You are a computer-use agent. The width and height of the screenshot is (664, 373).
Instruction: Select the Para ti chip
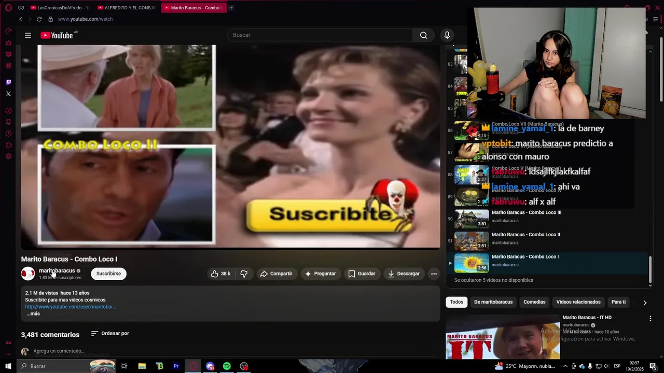pos(618,302)
